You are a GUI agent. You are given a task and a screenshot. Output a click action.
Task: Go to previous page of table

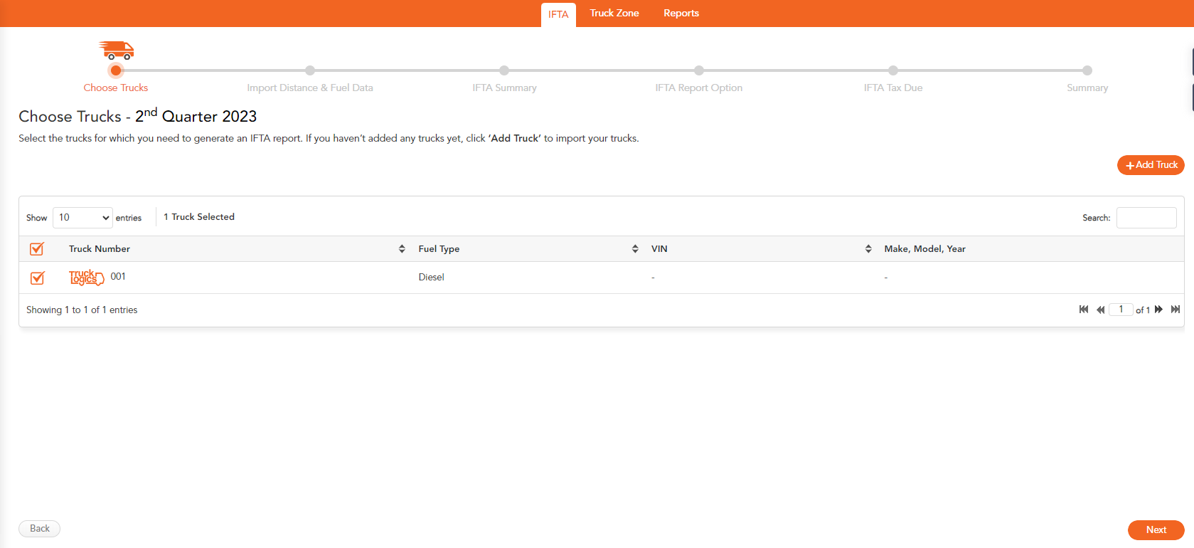(x=1100, y=310)
